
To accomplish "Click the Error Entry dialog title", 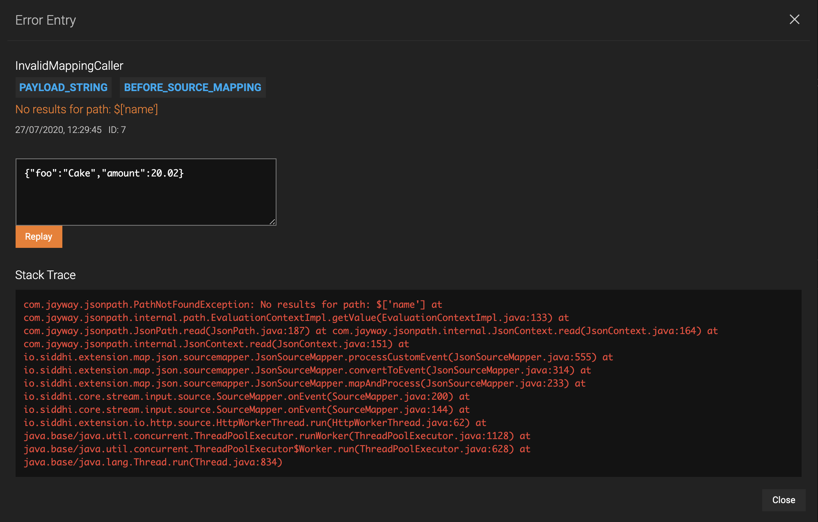I will point(46,20).
